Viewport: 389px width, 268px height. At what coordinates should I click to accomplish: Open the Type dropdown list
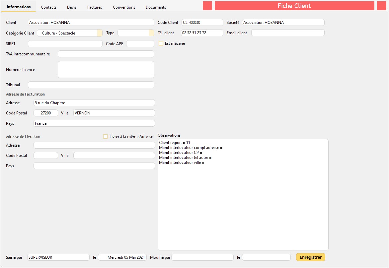[152, 33]
